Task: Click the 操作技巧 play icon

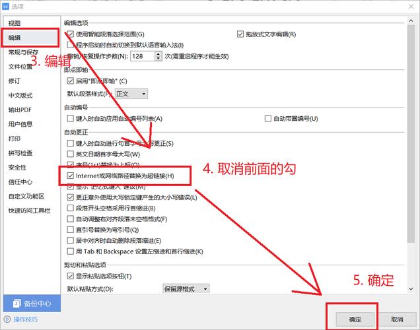Action: tap(7, 319)
